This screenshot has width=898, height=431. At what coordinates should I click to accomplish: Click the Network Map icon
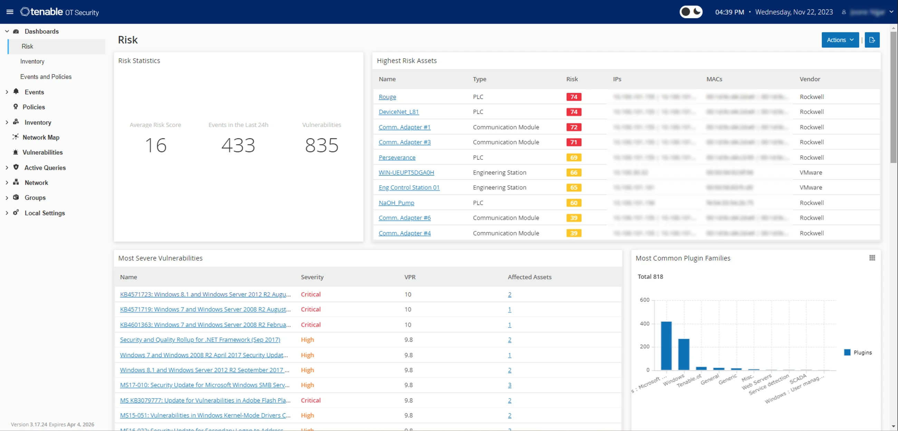click(16, 137)
